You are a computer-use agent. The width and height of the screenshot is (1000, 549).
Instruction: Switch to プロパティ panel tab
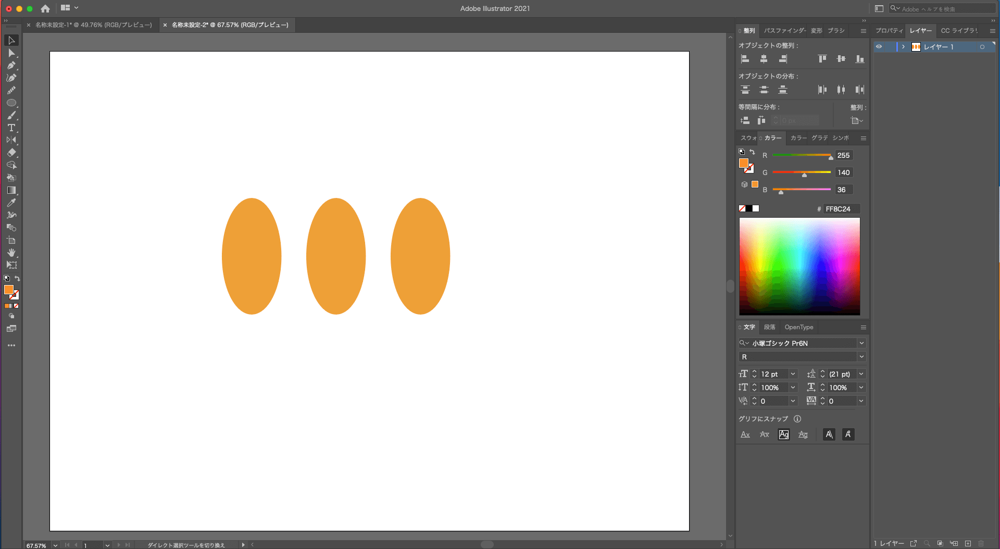click(x=889, y=31)
